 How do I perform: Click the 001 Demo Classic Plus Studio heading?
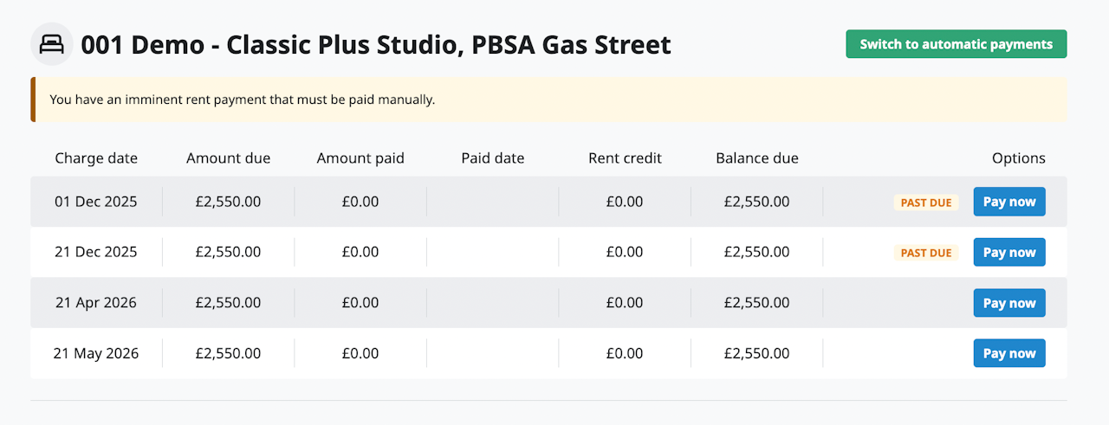[376, 44]
